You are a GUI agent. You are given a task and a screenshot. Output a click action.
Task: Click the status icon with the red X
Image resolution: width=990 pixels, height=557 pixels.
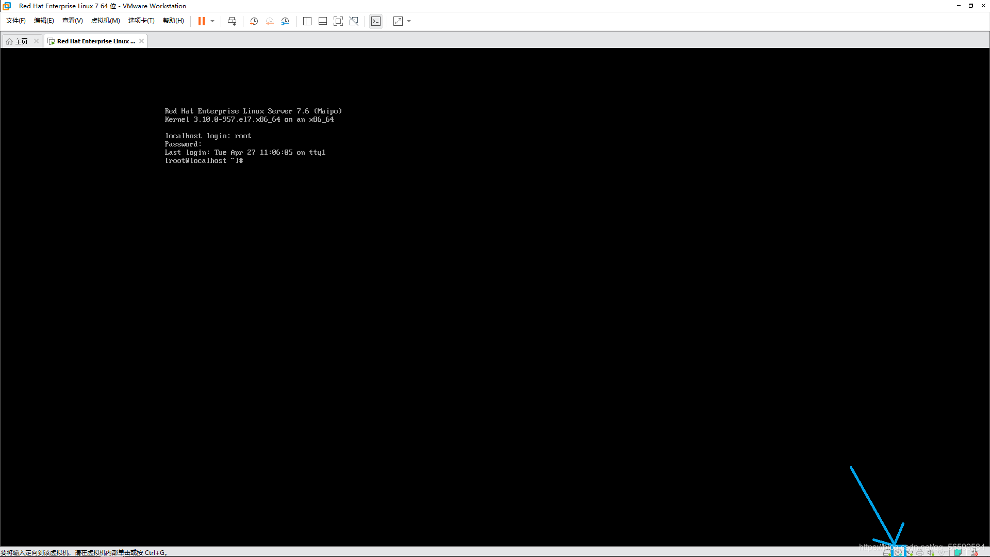pyautogui.click(x=975, y=552)
